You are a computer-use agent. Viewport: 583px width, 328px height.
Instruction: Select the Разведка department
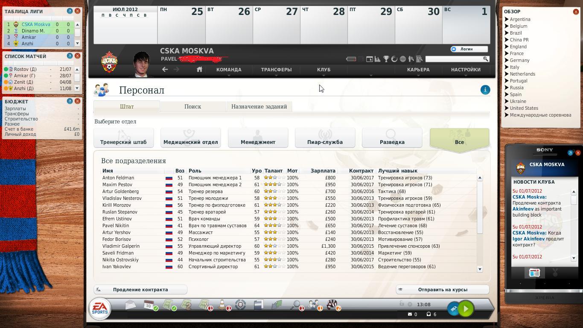click(392, 138)
